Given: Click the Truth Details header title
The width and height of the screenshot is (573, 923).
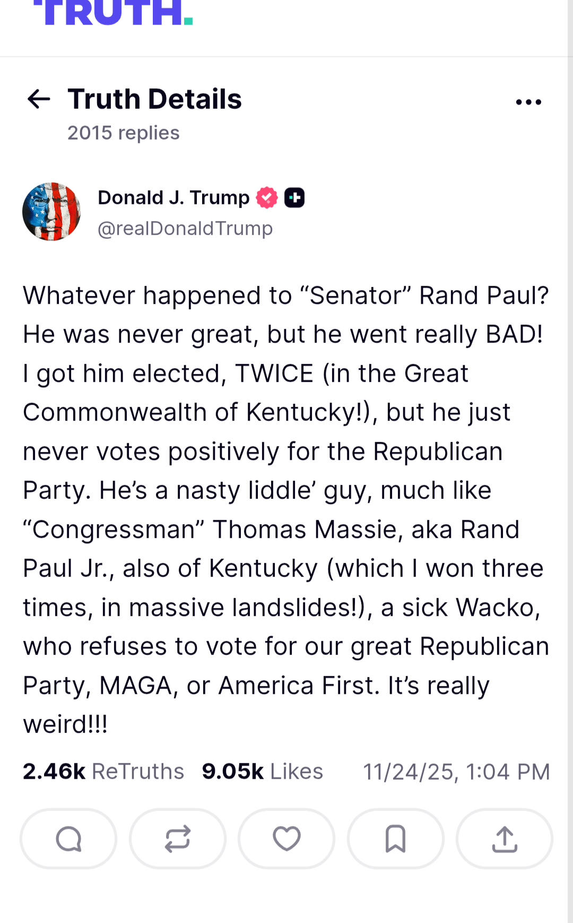Looking at the screenshot, I should click(x=154, y=99).
